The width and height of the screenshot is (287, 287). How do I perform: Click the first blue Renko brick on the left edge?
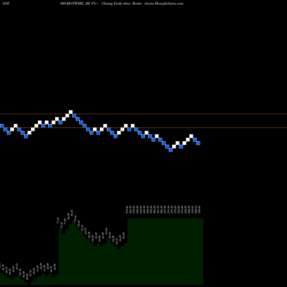tap(2, 126)
